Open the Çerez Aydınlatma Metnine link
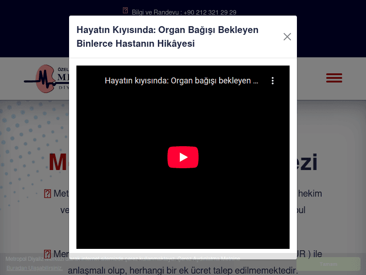This screenshot has height=275, width=366. click(x=209, y=258)
